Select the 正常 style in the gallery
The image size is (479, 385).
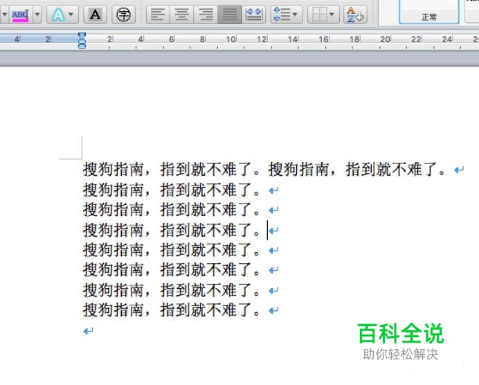click(x=429, y=12)
